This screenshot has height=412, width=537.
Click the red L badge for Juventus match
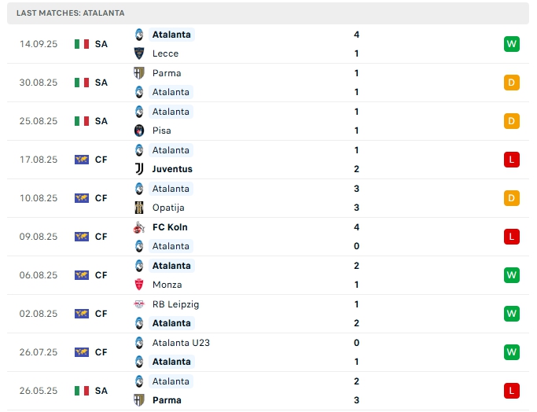512,160
